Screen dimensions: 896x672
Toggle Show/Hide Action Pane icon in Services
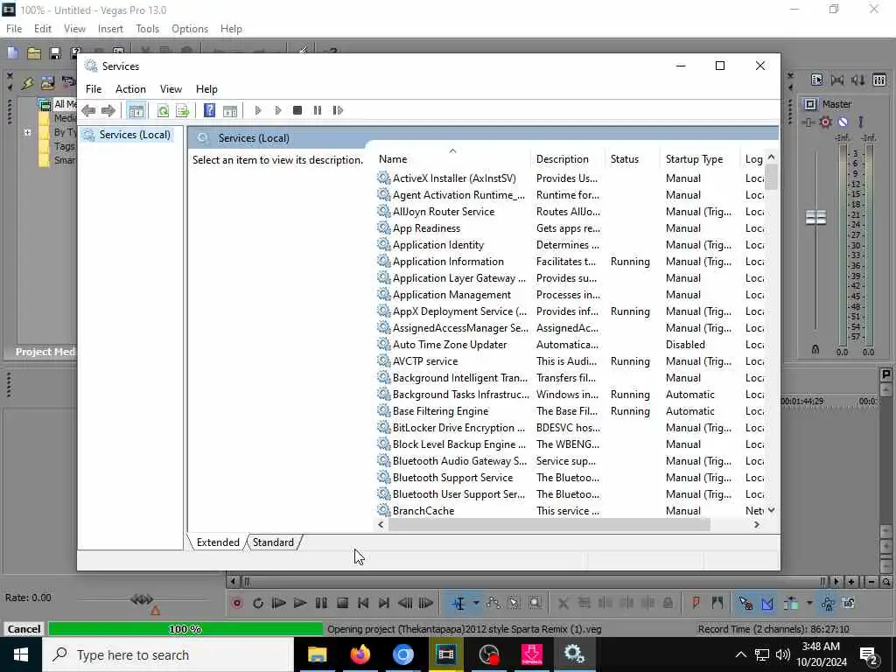[x=230, y=110]
